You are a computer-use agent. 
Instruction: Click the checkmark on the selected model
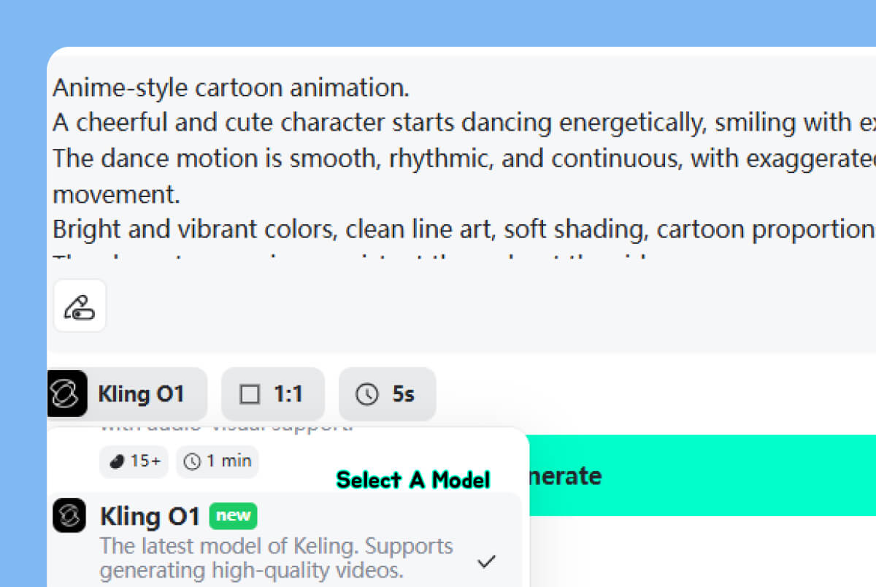point(486,561)
